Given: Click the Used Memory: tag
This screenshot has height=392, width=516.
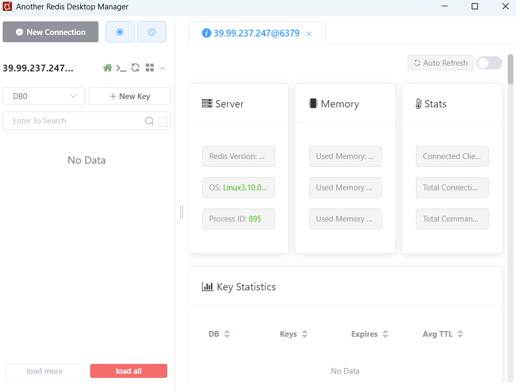Looking at the screenshot, I should pyautogui.click(x=345, y=156).
